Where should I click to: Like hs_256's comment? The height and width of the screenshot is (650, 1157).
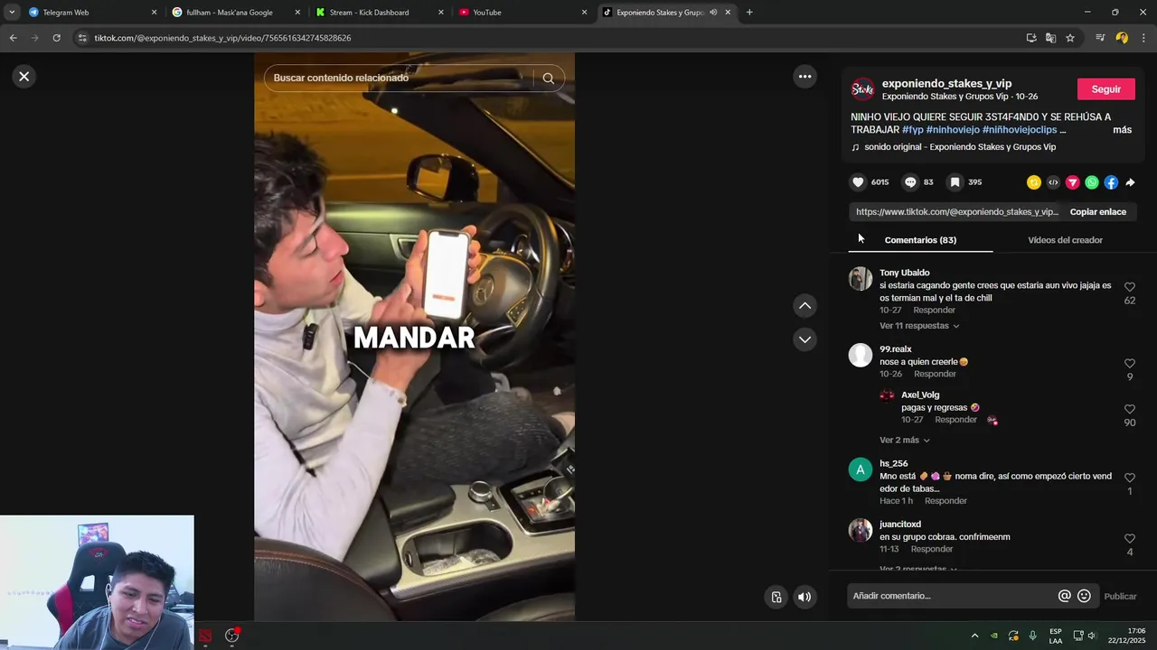pyautogui.click(x=1130, y=478)
